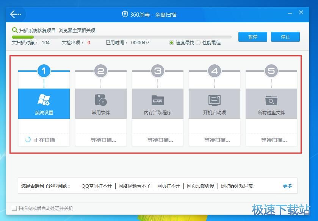Minimize the 360 antivirus window
This screenshot has height=221, width=318.
[290, 13]
